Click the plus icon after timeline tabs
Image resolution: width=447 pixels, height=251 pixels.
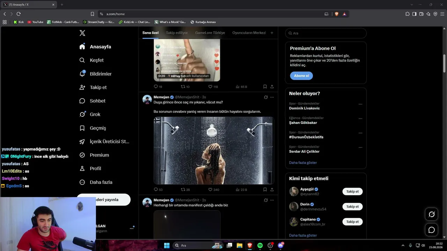272,33
